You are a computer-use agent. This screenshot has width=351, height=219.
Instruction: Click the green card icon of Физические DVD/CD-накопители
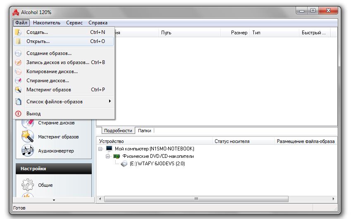pyautogui.click(x=117, y=156)
